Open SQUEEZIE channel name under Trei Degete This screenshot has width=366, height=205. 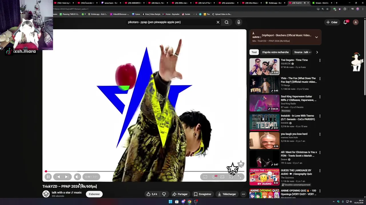pos(286,64)
